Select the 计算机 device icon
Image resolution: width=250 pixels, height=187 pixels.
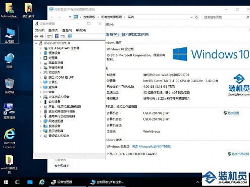pyautogui.click(x=45, y=82)
